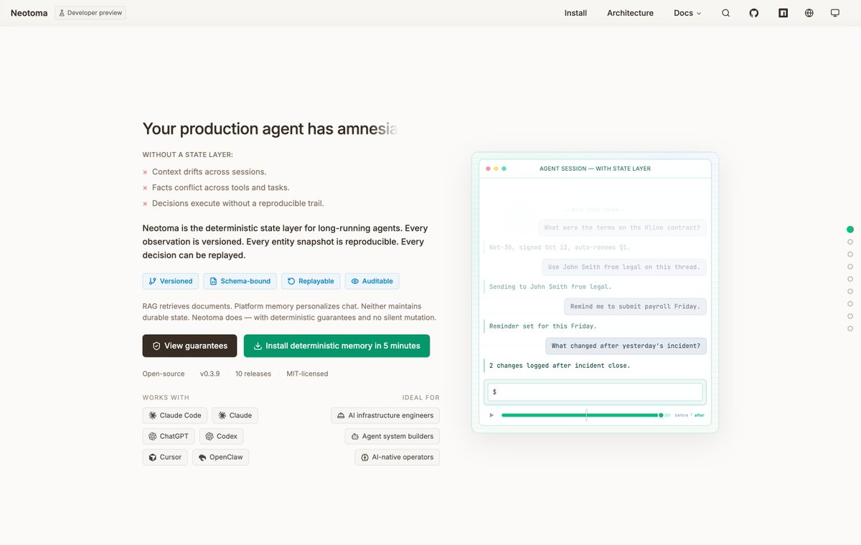
Task: Switch demo to the 'after' state
Action: (700, 415)
